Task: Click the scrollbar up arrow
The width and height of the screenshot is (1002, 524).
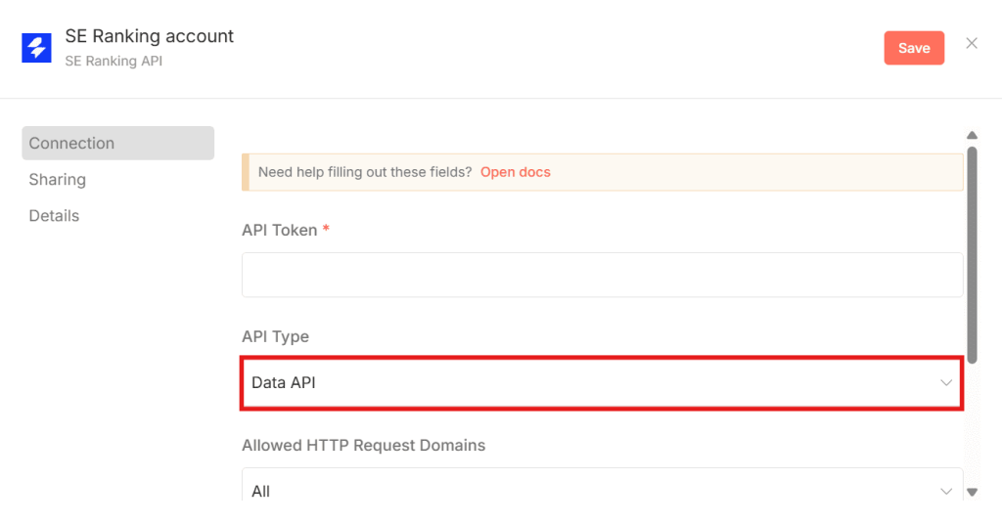Action: pyautogui.click(x=971, y=135)
